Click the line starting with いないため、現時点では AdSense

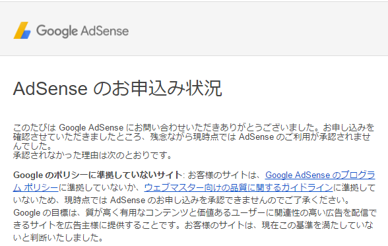(181, 200)
